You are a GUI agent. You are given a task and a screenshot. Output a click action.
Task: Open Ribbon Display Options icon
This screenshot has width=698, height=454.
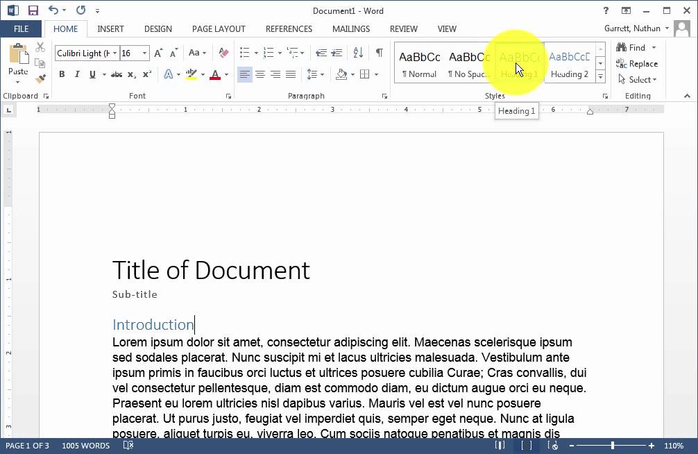[x=626, y=10]
